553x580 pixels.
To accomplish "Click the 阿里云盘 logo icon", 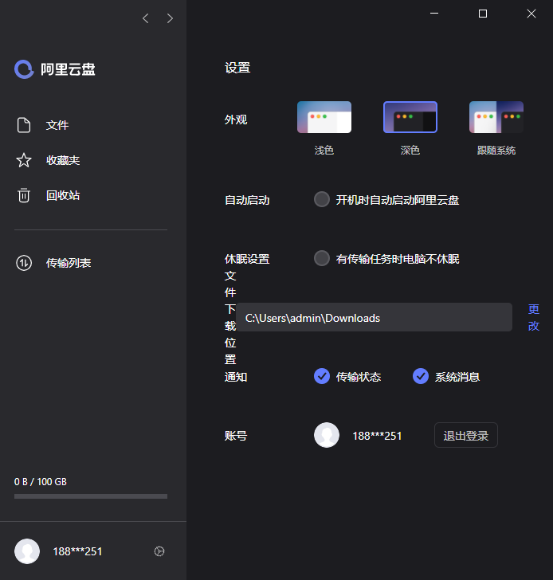I will [x=24, y=69].
